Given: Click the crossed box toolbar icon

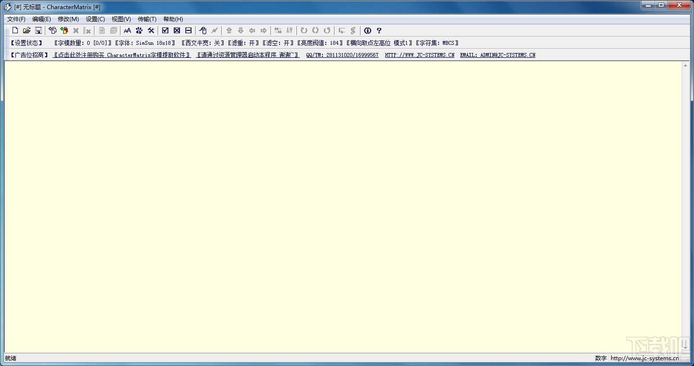Looking at the screenshot, I should pos(177,30).
